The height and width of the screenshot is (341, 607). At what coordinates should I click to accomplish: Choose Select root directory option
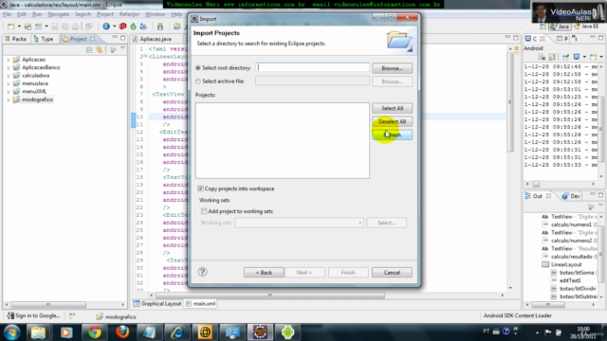tap(198, 68)
